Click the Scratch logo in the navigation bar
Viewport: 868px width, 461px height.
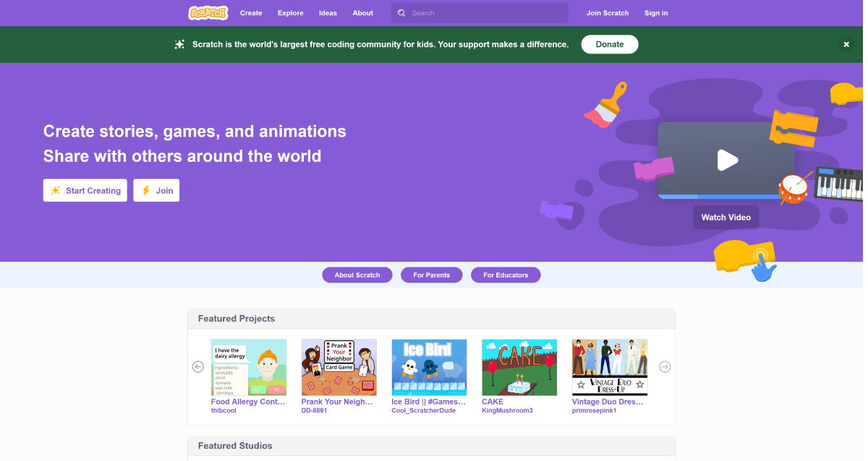tap(208, 13)
